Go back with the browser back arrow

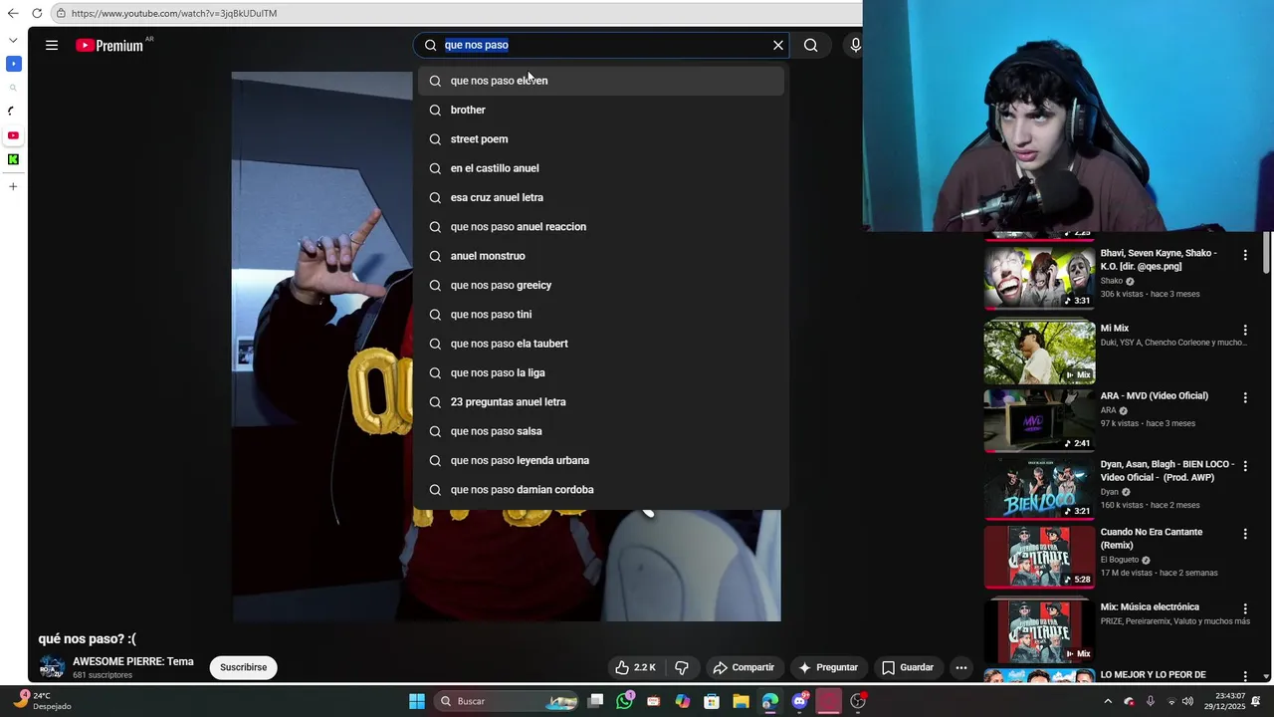click(x=13, y=13)
